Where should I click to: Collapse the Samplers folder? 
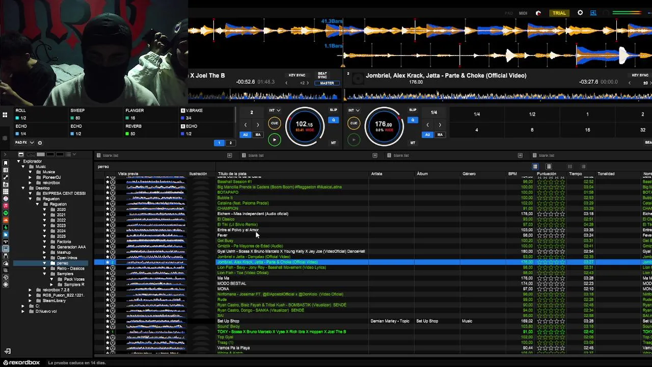(x=44, y=274)
